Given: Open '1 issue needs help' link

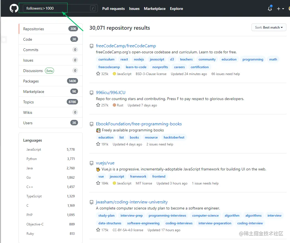Looking at the screenshot, I should click(x=205, y=183).
